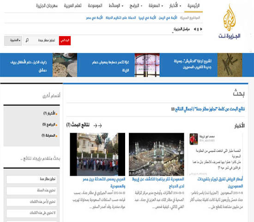
Task: Click the مراسل الجزيرة ticker label
Action: [x=181, y=30]
